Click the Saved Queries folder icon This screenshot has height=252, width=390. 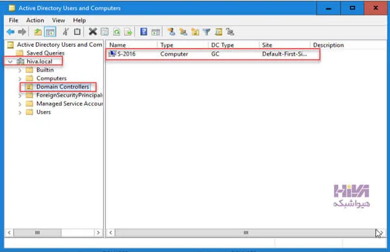pos(19,53)
